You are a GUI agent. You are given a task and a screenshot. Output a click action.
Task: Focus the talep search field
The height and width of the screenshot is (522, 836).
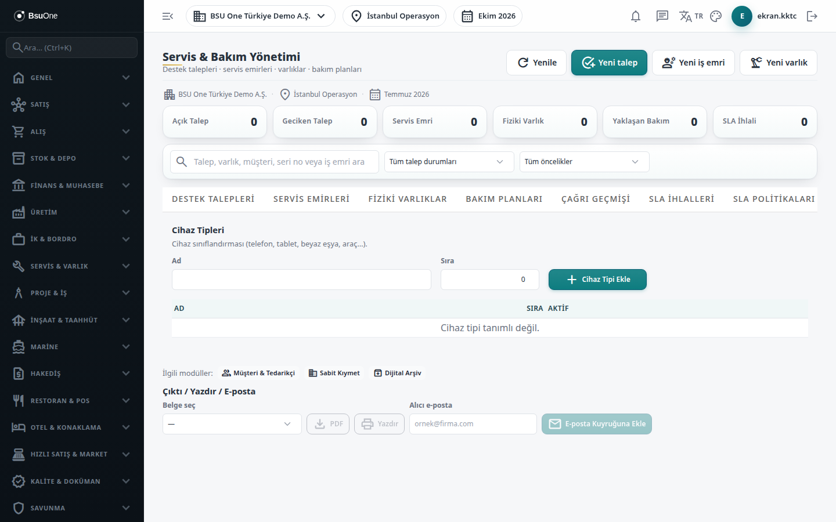pyautogui.click(x=275, y=162)
